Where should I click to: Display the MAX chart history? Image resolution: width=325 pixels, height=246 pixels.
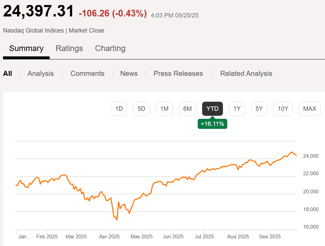point(310,109)
